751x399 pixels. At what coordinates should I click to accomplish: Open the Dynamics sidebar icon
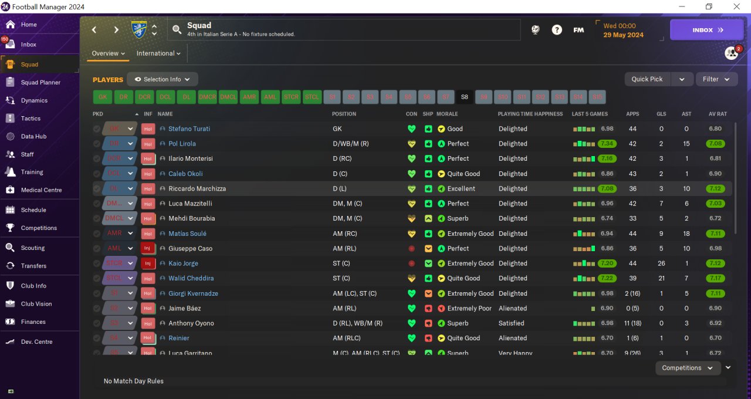tap(10, 100)
